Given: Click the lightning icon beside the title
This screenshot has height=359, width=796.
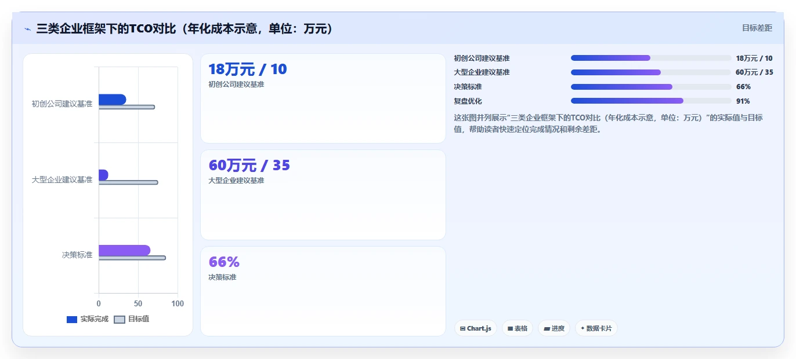Looking at the screenshot, I should click(x=27, y=29).
